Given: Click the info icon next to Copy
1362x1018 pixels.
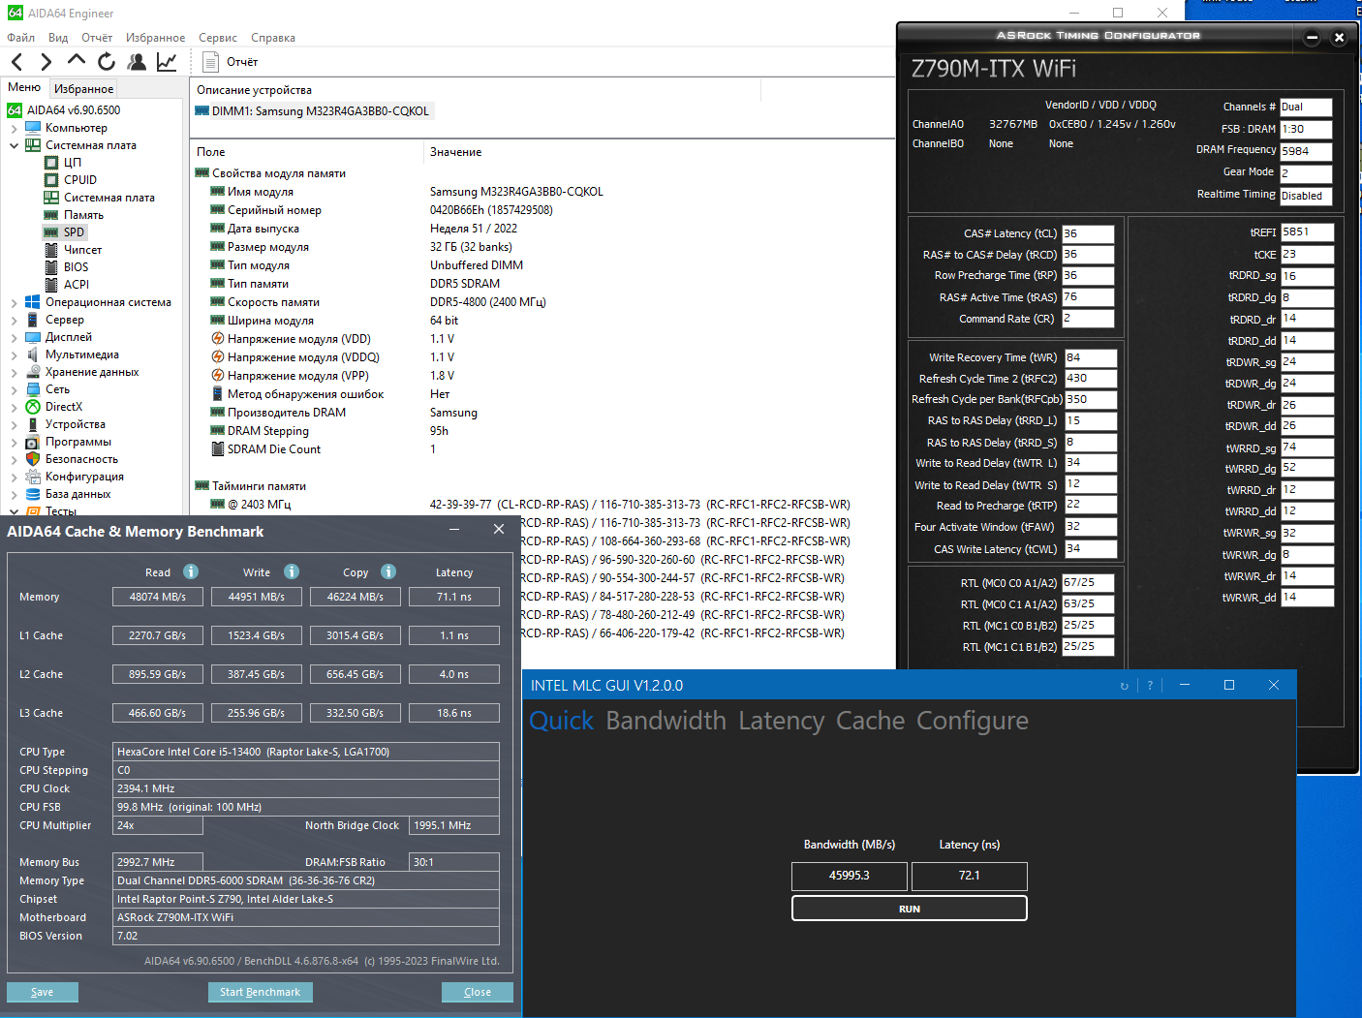Looking at the screenshot, I should [x=388, y=571].
